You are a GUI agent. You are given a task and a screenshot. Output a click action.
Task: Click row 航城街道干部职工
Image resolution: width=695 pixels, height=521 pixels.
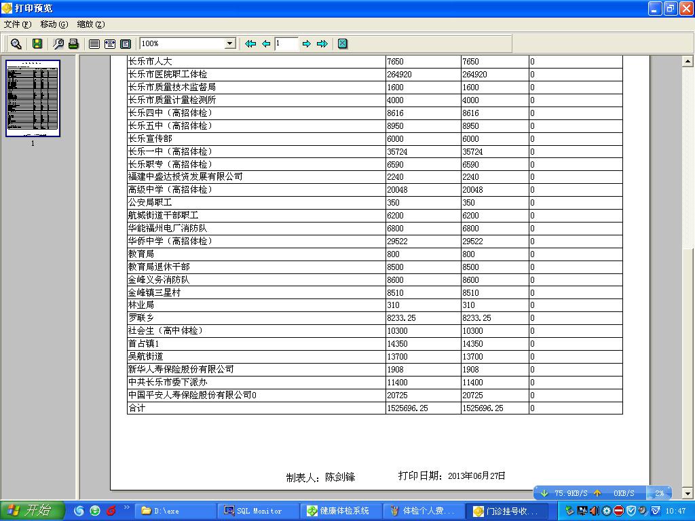tap(375, 215)
